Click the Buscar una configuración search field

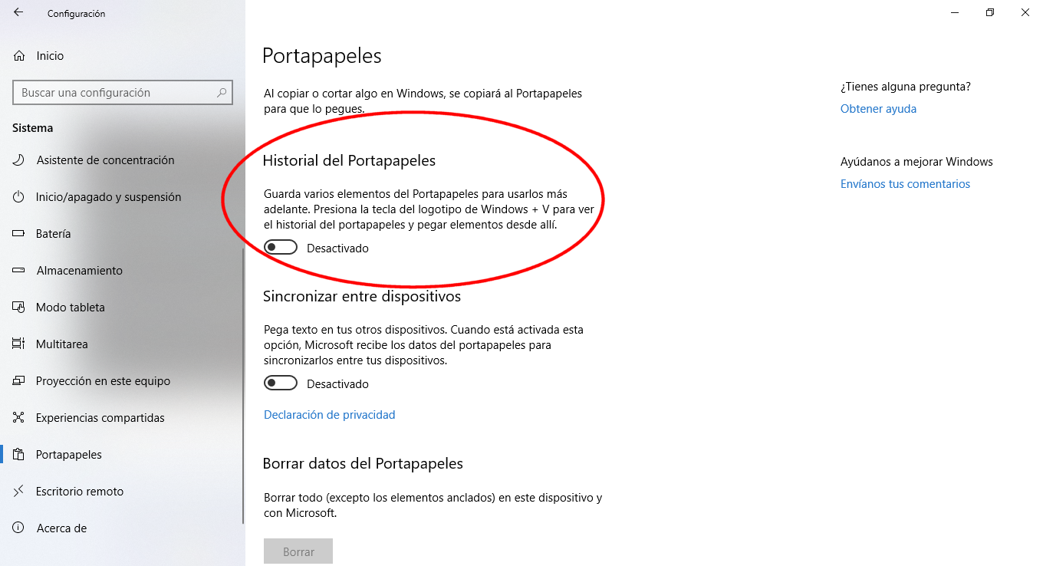pyautogui.click(x=123, y=93)
